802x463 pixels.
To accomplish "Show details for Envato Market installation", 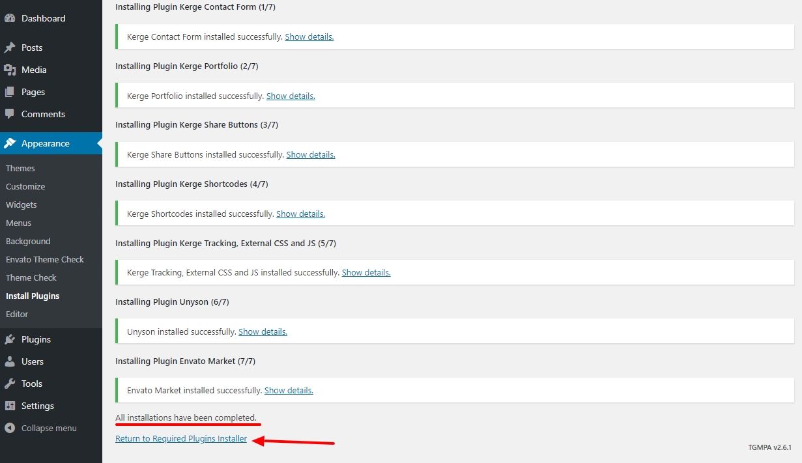I will (289, 391).
